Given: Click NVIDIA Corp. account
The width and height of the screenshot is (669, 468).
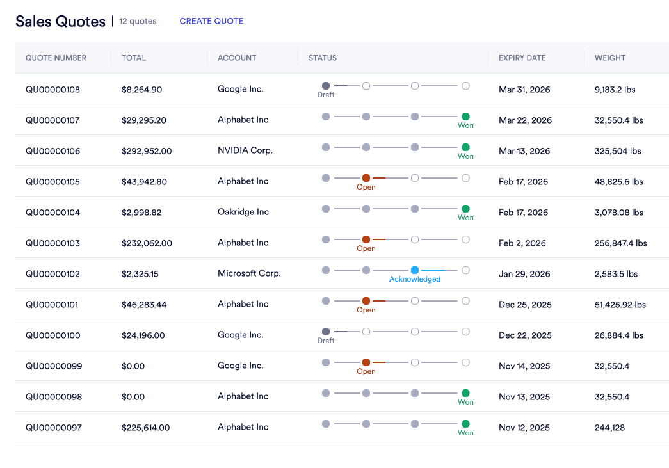Looking at the screenshot, I should 245,150.
